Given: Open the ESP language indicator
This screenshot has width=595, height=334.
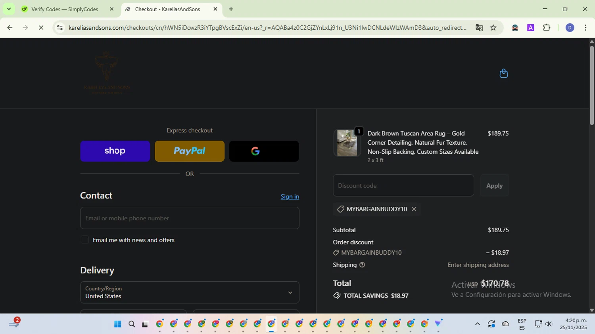Looking at the screenshot, I should click(x=522, y=324).
